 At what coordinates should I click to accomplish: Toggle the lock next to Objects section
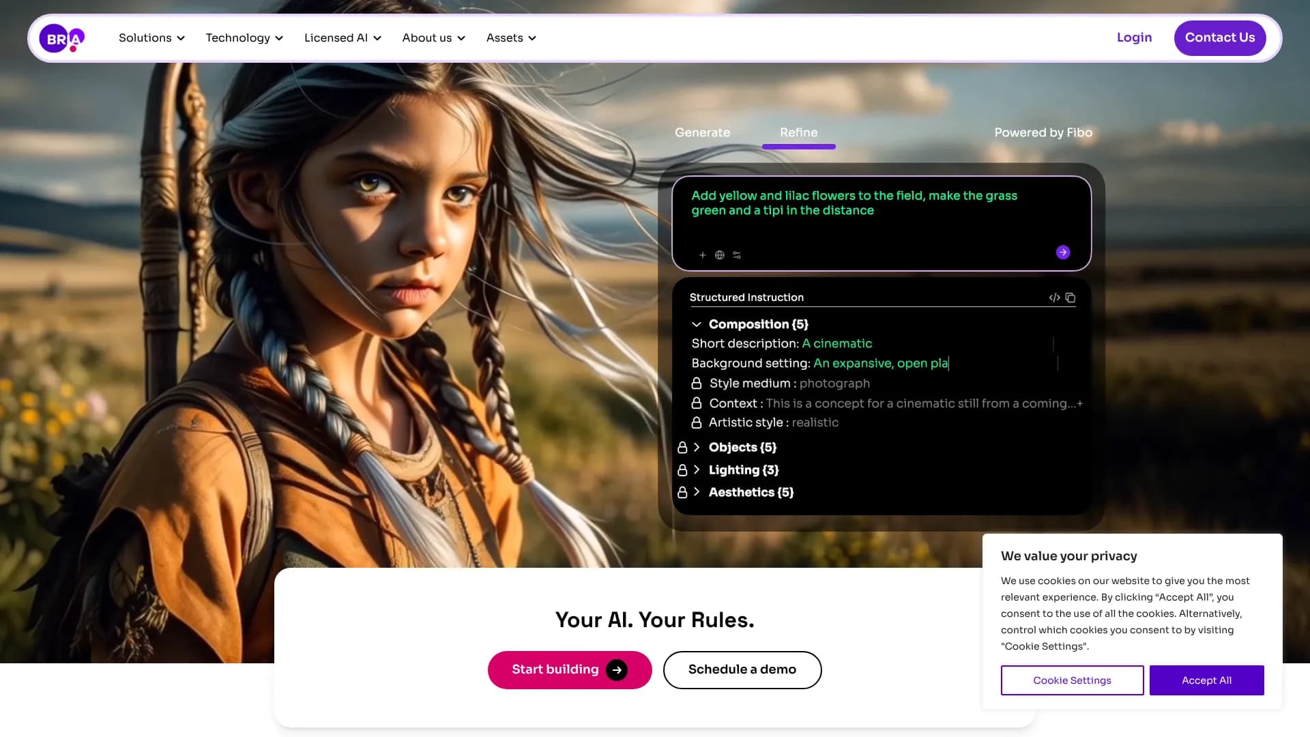tap(682, 448)
